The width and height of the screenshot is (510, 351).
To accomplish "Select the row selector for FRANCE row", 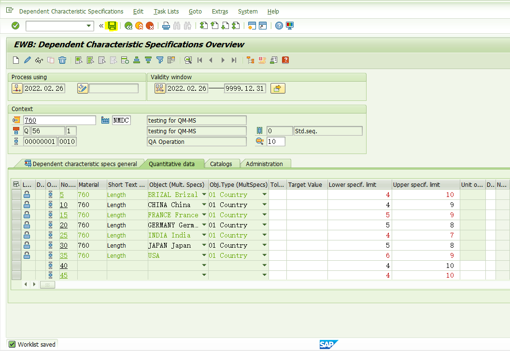I will [x=16, y=215].
